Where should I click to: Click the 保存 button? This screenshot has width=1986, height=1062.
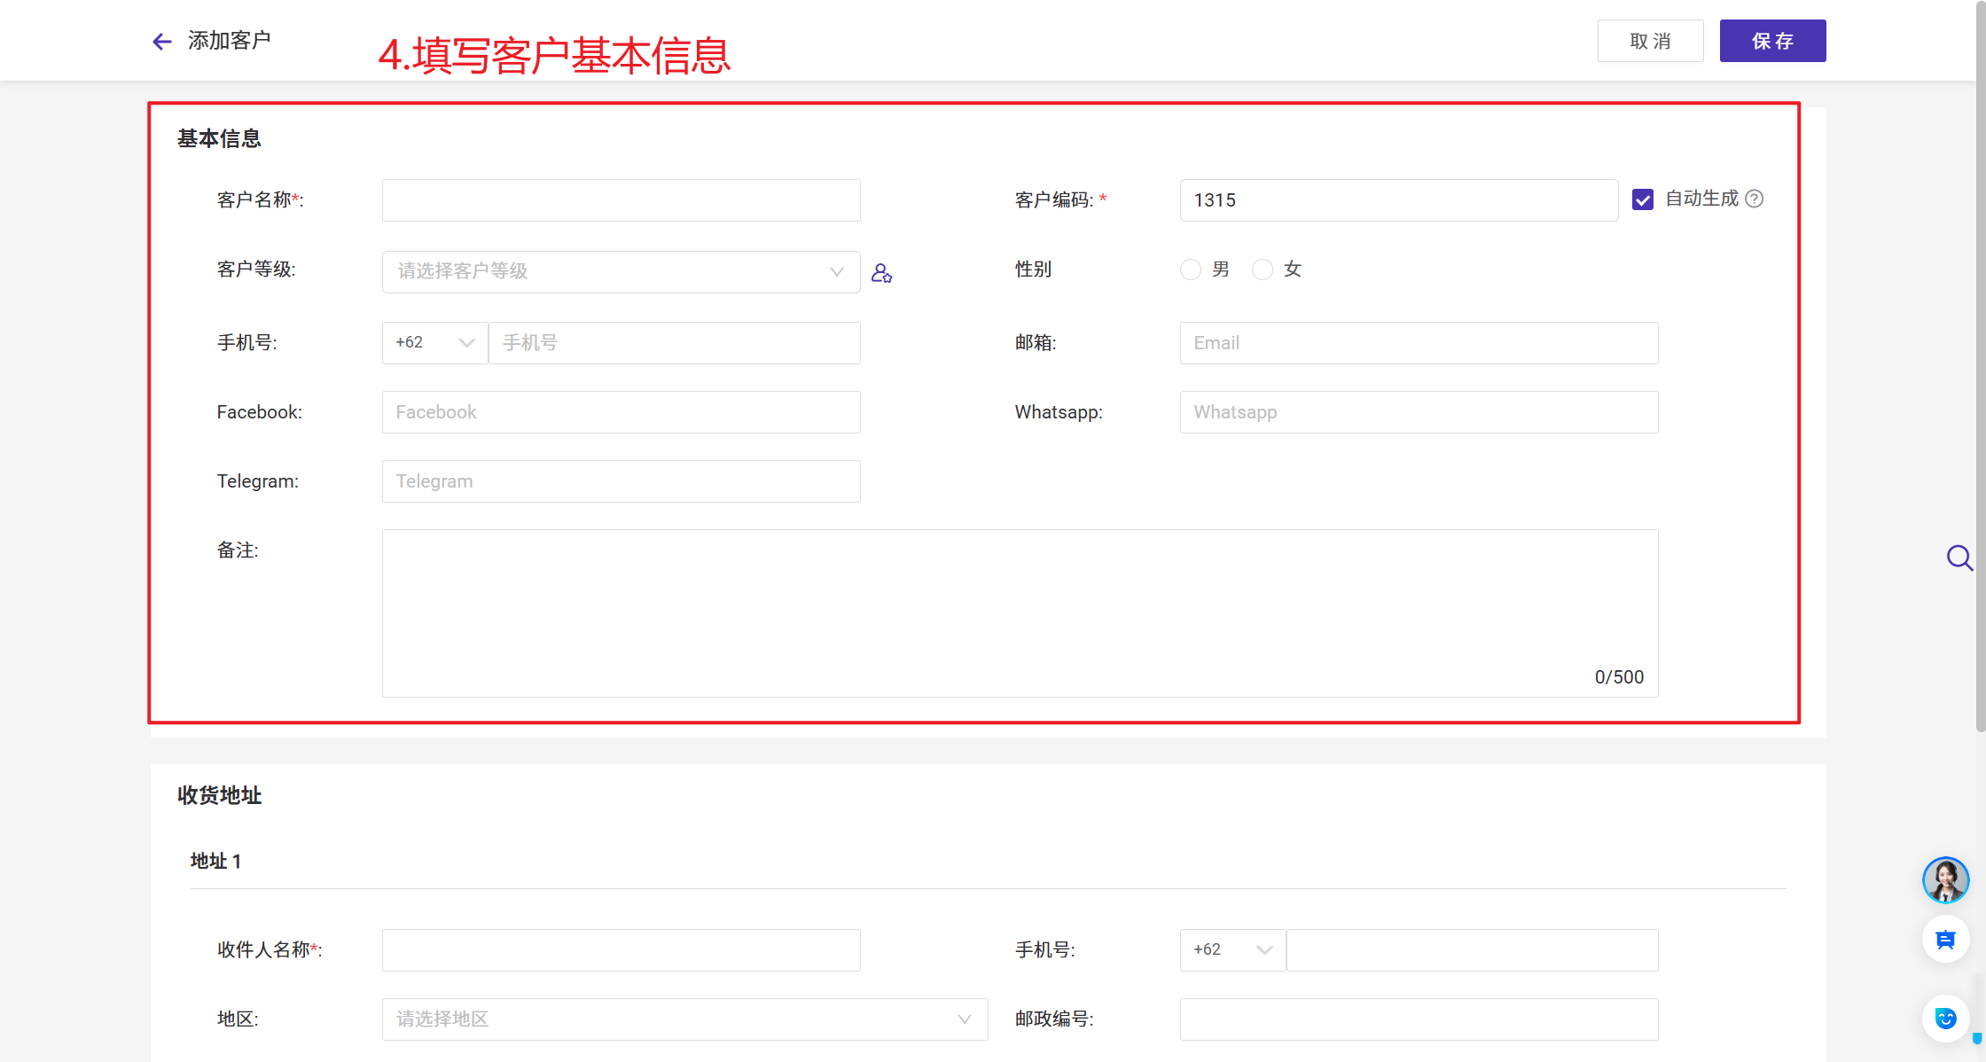point(1772,41)
